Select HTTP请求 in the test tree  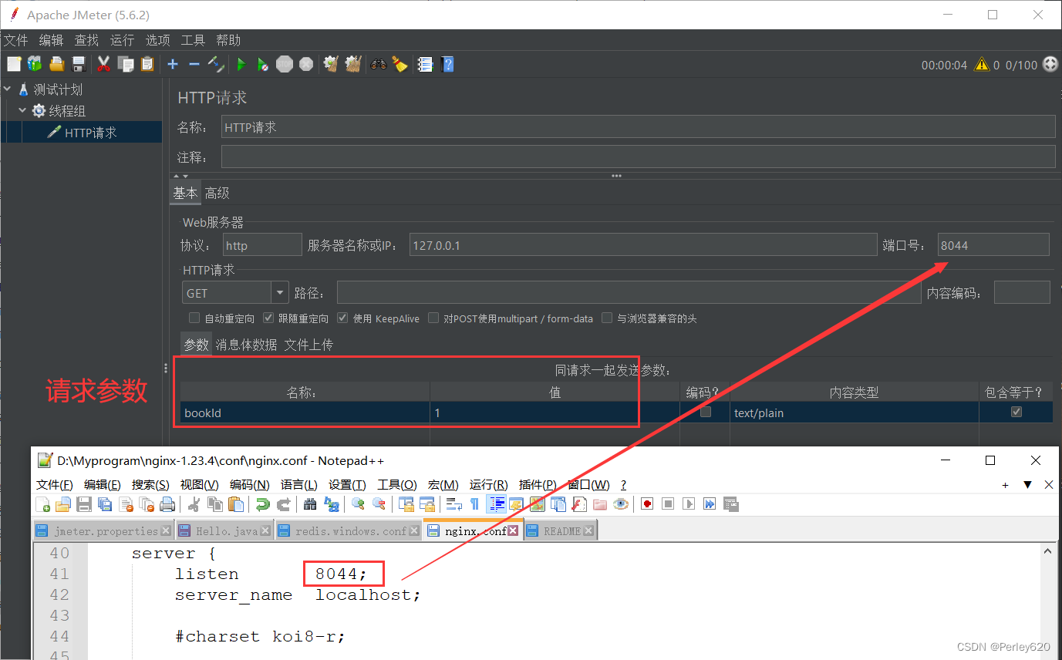(90, 133)
